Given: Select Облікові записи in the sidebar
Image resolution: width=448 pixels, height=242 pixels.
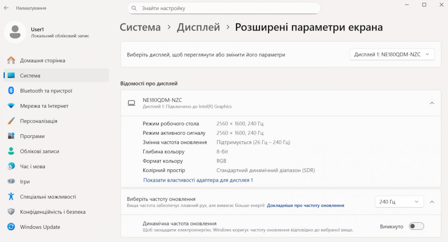Looking at the screenshot, I should 39,151.
